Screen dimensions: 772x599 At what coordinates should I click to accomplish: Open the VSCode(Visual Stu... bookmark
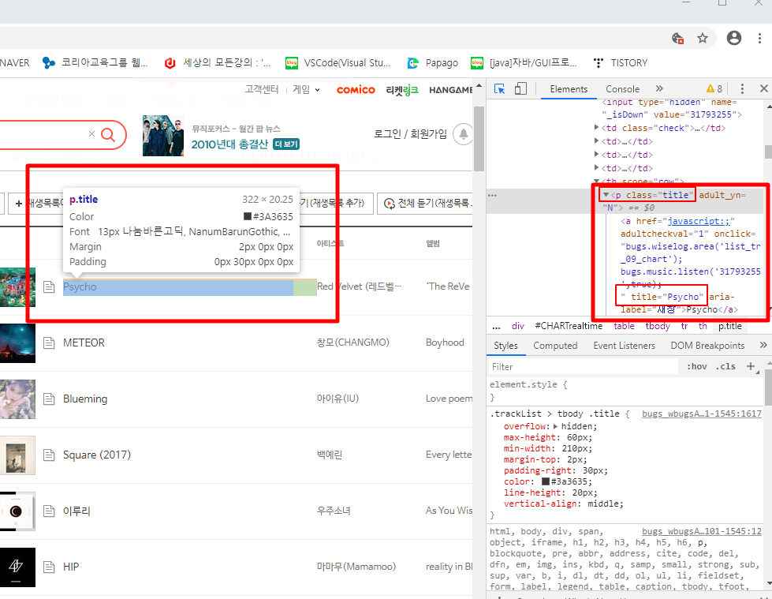pos(338,63)
